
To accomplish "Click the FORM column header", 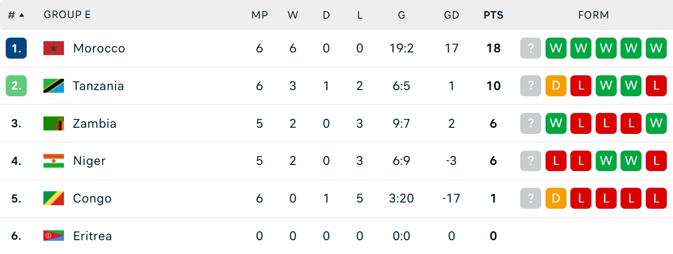I will point(593,15).
